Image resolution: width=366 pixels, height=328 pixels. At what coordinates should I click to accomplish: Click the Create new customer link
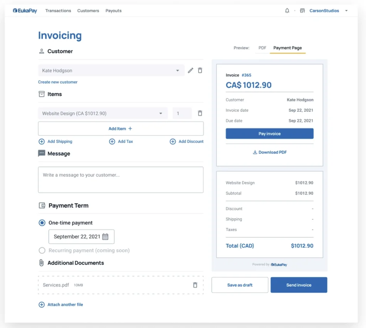[x=58, y=82]
